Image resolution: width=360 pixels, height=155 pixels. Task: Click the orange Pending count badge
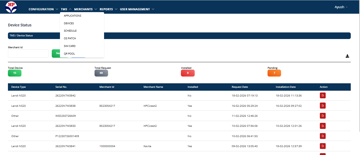tap(274, 73)
